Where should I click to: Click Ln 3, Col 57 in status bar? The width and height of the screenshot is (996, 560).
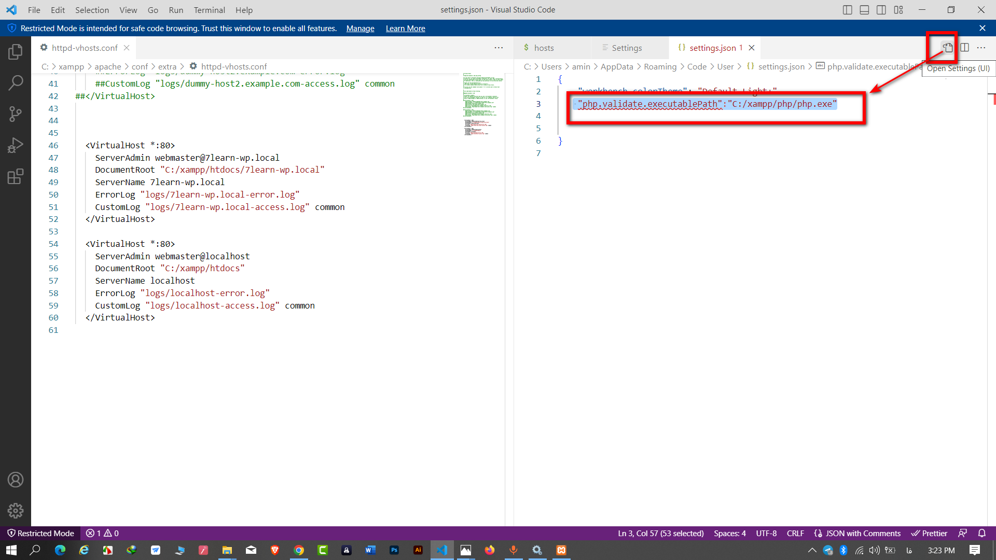pyautogui.click(x=660, y=533)
